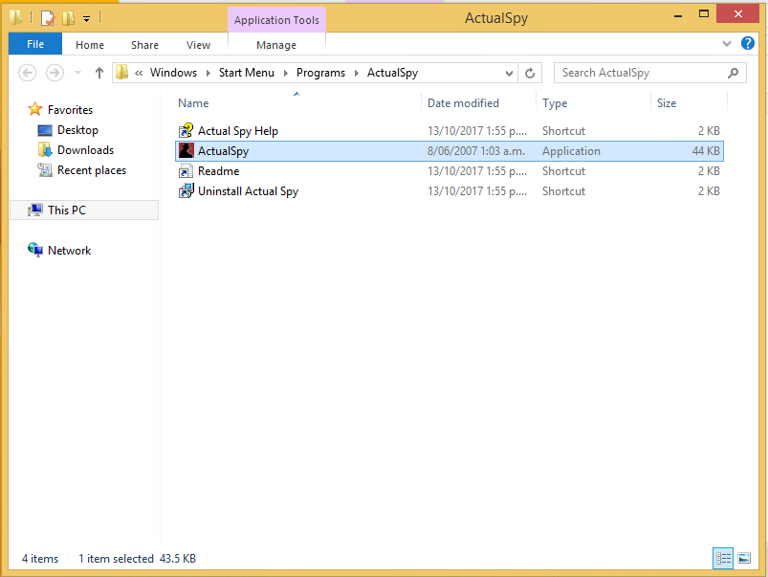The image size is (768, 577).
Task: Click the window folder icon in title bar
Action: pyautogui.click(x=15, y=17)
